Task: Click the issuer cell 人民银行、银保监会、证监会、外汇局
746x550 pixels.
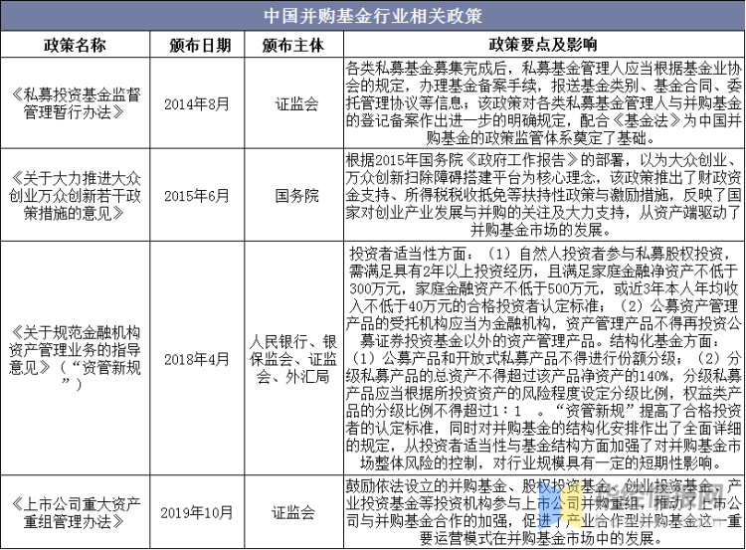Action: 293,359
